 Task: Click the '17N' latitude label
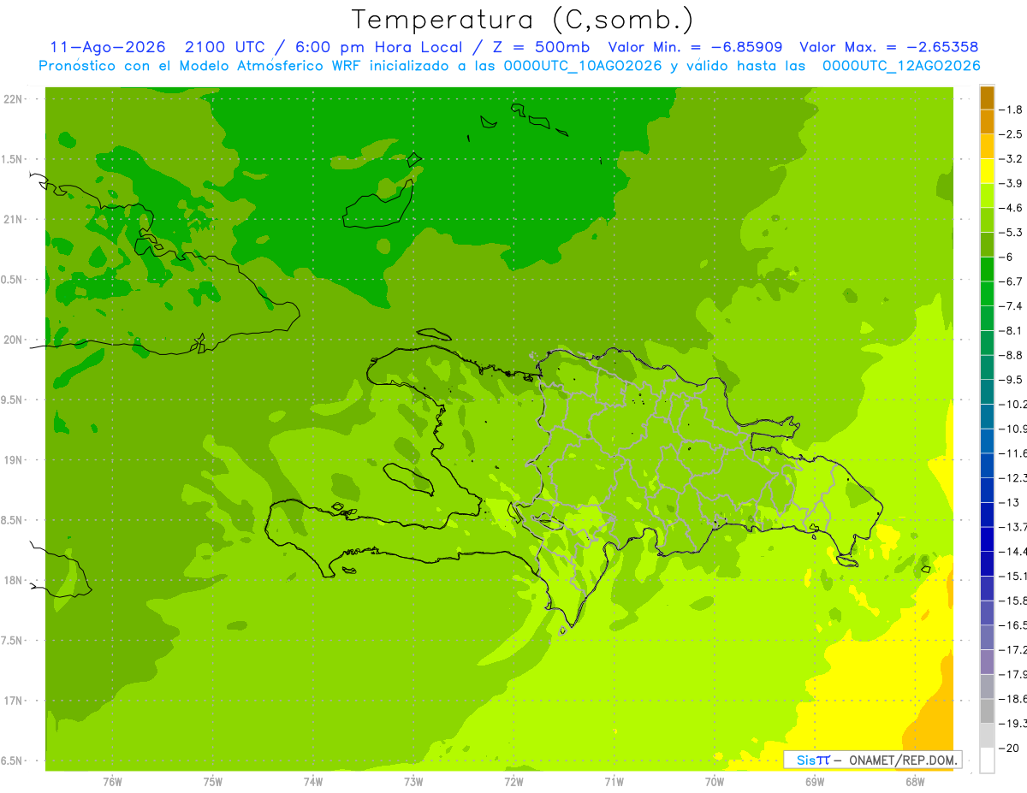tap(15, 701)
